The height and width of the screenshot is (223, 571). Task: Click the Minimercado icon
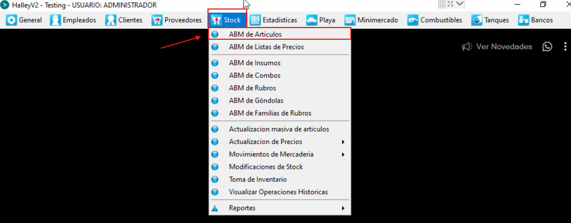pos(350,20)
